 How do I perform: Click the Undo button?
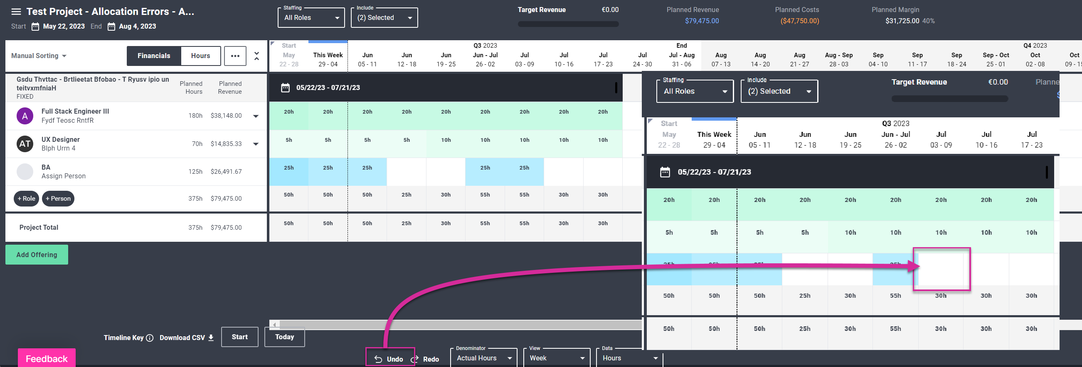click(x=390, y=359)
